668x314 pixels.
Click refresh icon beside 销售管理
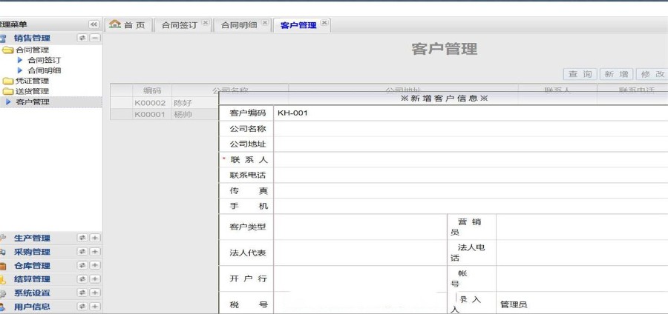pos(82,38)
